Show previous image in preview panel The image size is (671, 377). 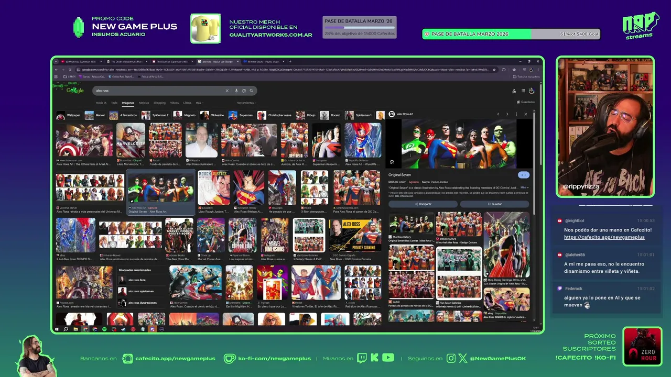[x=498, y=114]
